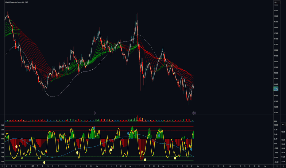Click the Feb label on the time axis
This screenshot has height=168, width=286.
(66, 166)
